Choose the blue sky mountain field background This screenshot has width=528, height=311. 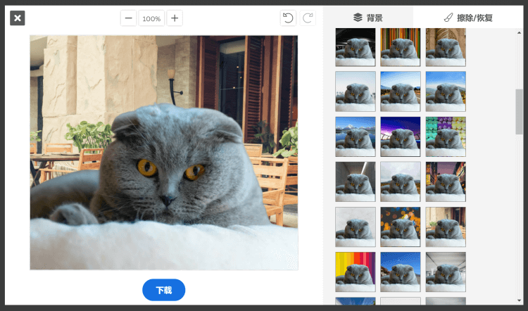[x=446, y=91]
